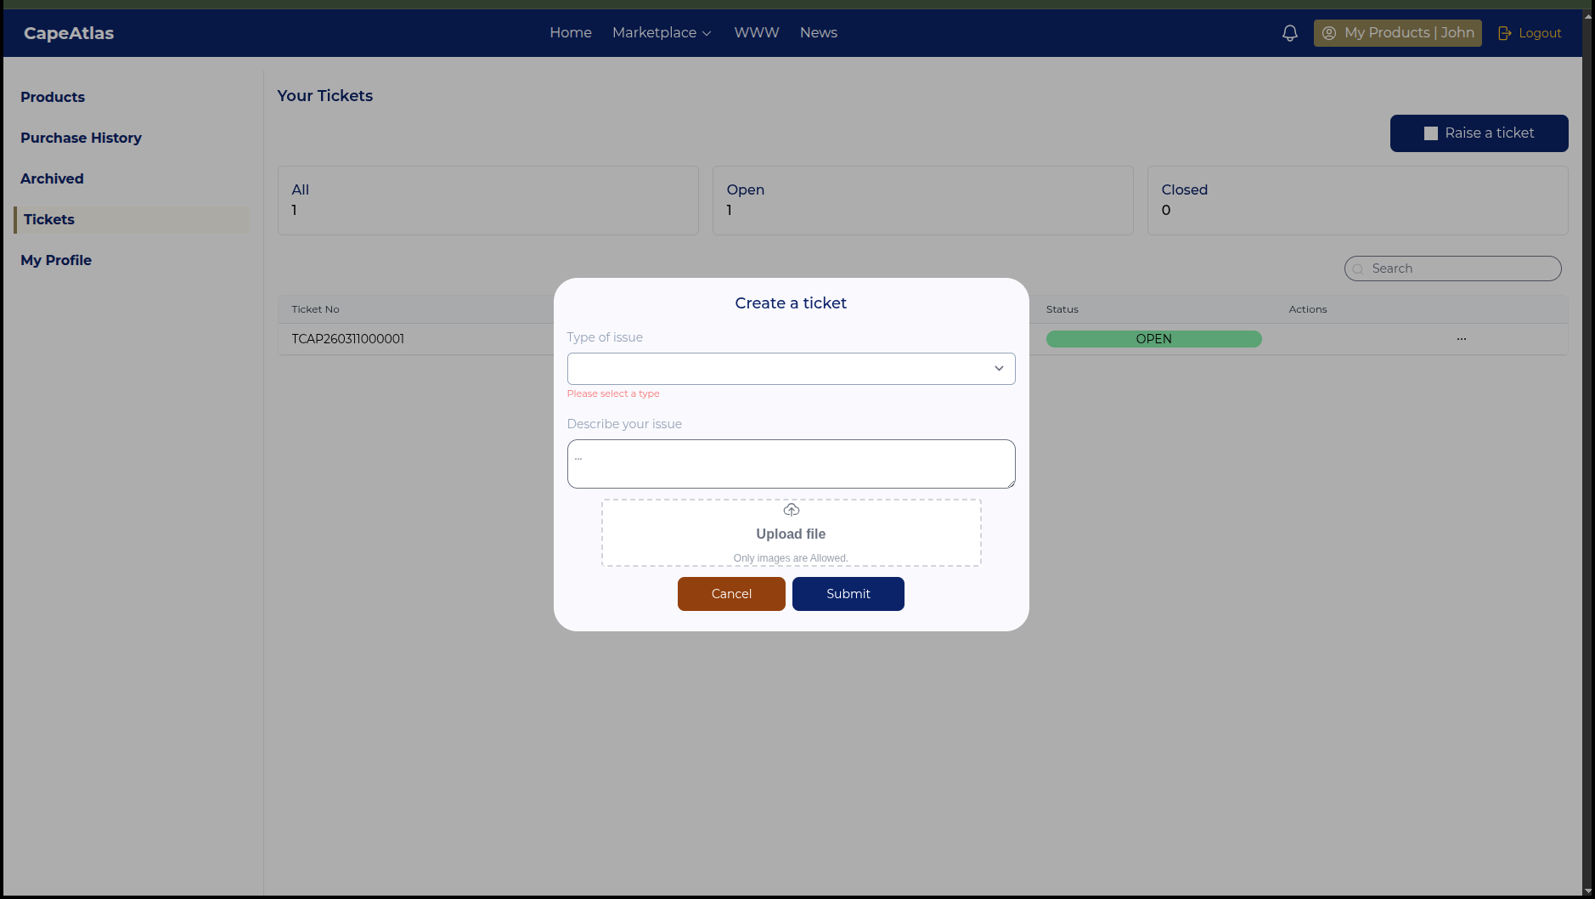
Task: Click the Raise a ticket button
Action: pyautogui.click(x=1479, y=133)
